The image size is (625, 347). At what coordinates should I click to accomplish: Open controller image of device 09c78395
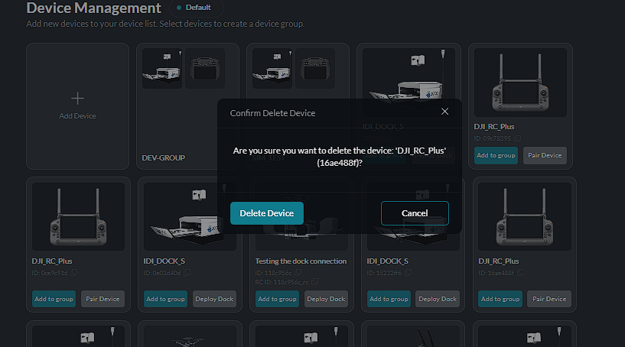(520, 83)
